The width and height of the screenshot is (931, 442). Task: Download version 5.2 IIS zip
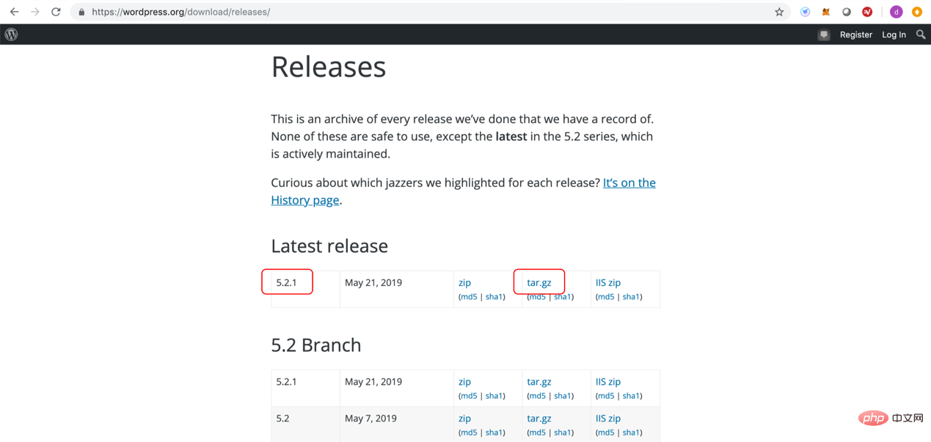(608, 418)
